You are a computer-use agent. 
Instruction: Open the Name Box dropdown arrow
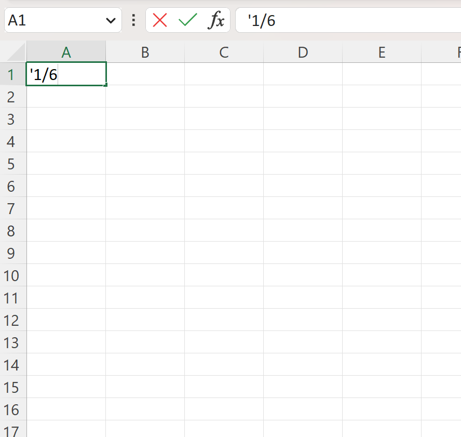click(x=110, y=20)
